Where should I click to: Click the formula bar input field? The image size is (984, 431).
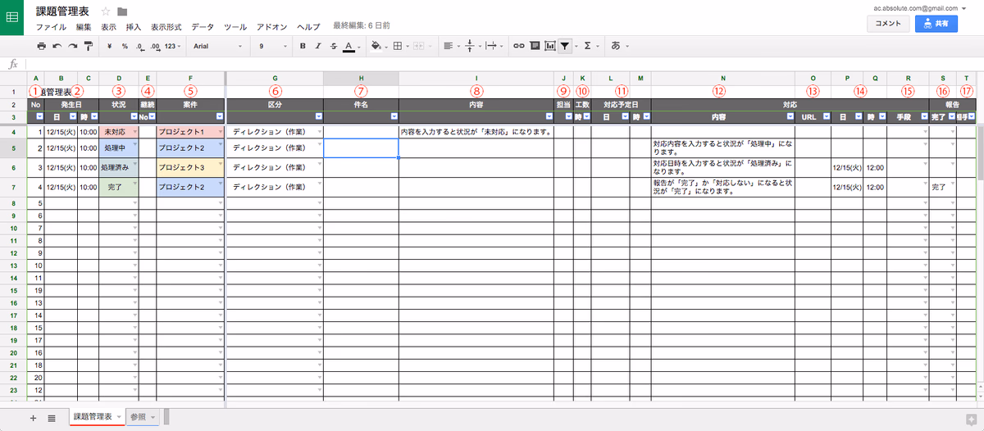492,64
